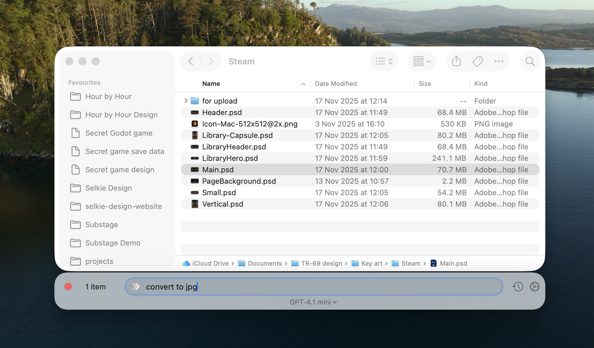Viewport: 594px width, 348px height.
Task: Sort by the Date Modified column header
Action: coord(336,84)
